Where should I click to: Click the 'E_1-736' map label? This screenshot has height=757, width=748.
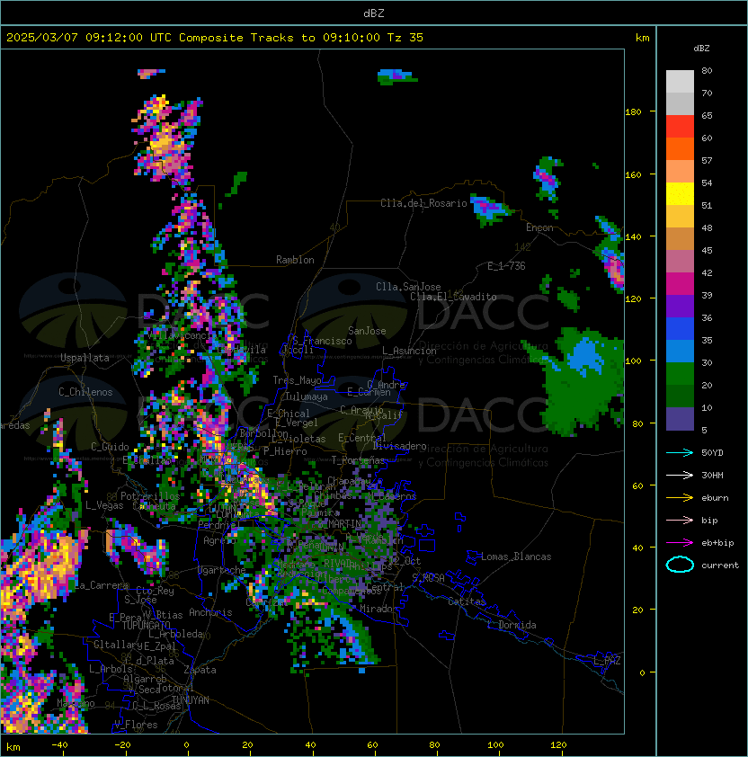[506, 266]
